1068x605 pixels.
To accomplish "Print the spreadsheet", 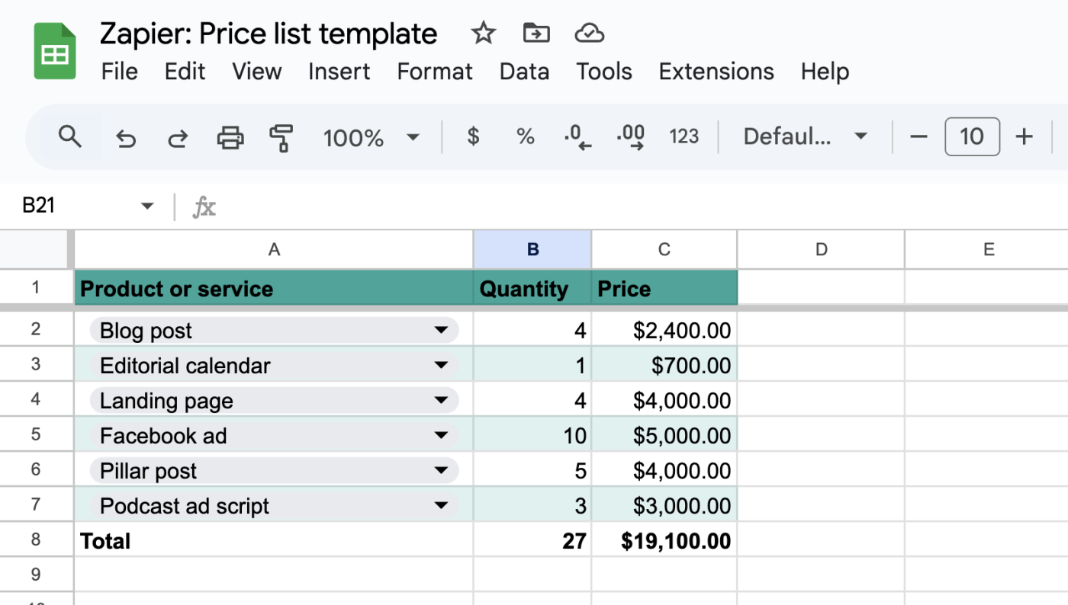I will 230,138.
